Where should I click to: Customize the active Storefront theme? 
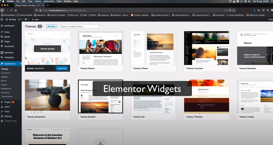click(62, 68)
